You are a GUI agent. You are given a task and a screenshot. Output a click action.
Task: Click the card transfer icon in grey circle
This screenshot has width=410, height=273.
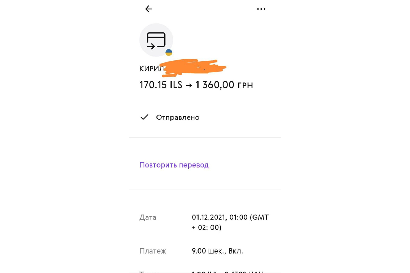pos(156,40)
